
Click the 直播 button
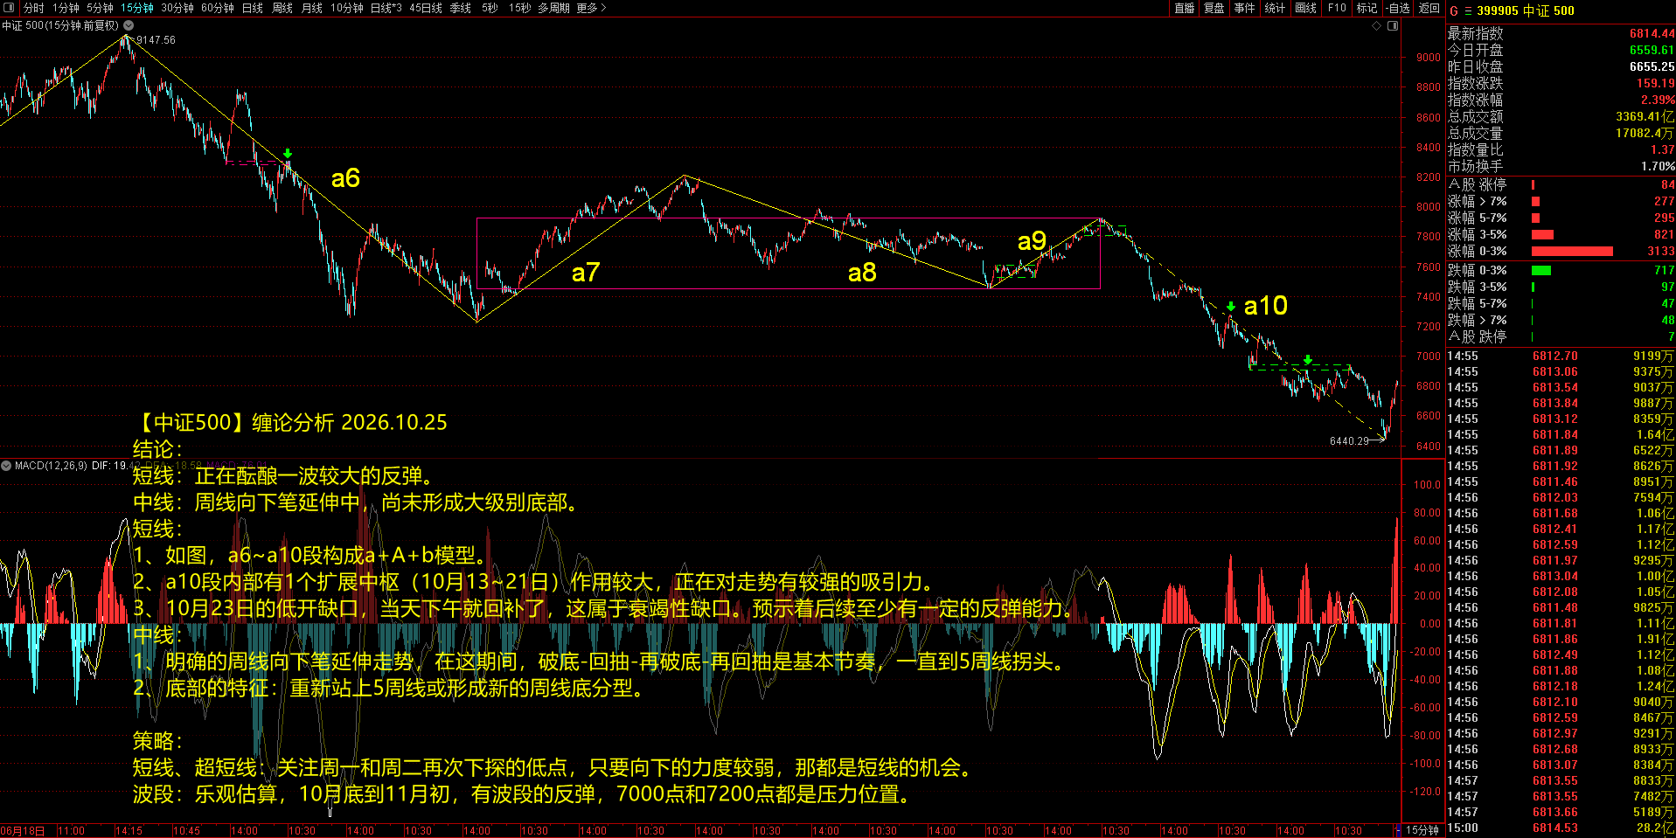pyautogui.click(x=1184, y=8)
